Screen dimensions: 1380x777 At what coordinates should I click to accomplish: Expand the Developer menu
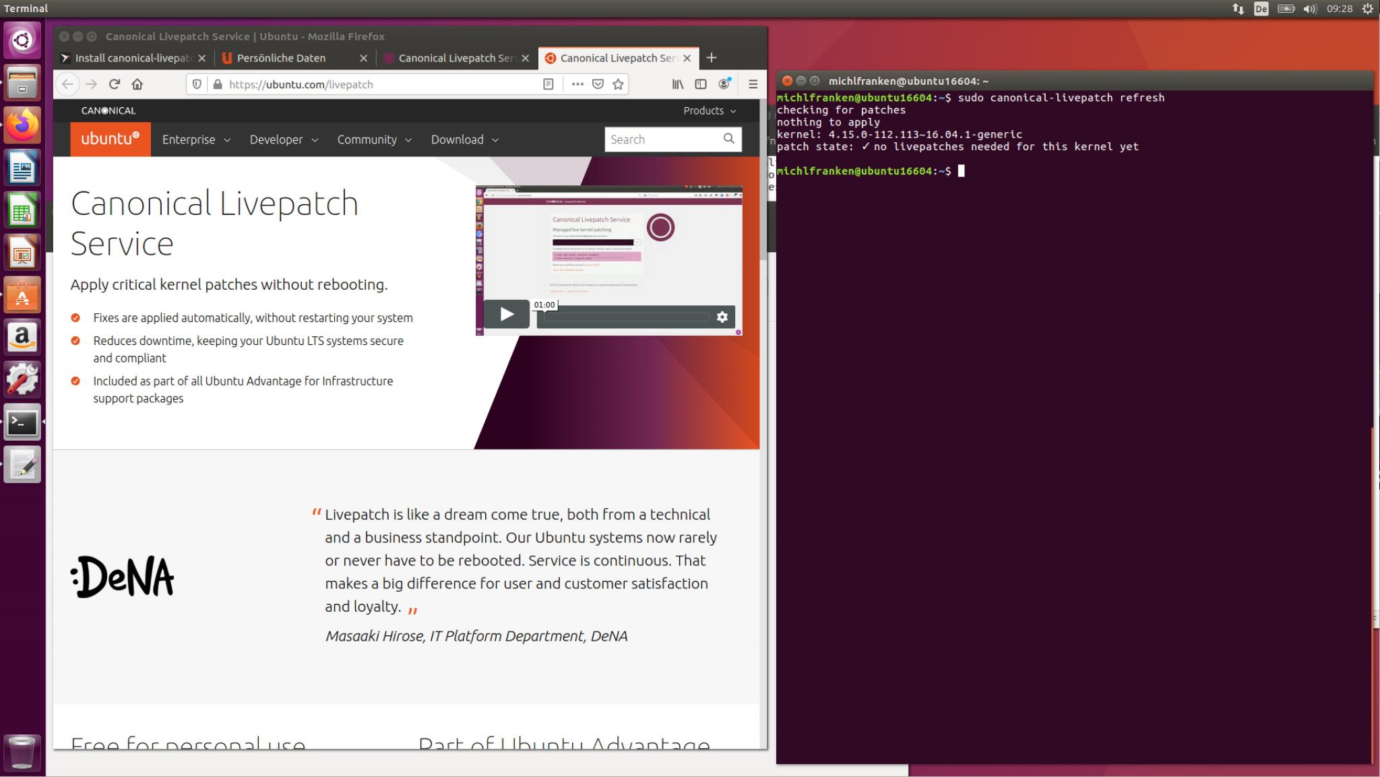pyautogui.click(x=283, y=139)
